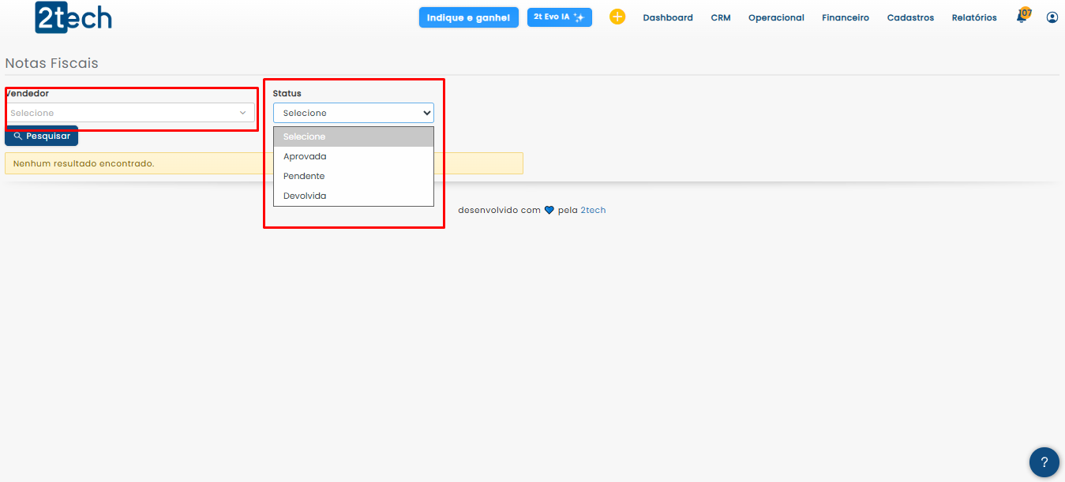Click the yellow plus quick-add icon
1065x482 pixels.
617,17
